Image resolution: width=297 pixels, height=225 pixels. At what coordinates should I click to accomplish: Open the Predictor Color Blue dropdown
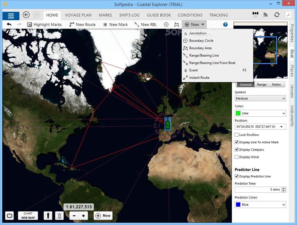(260, 205)
